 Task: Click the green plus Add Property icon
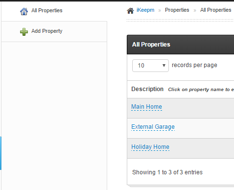tap(24, 32)
